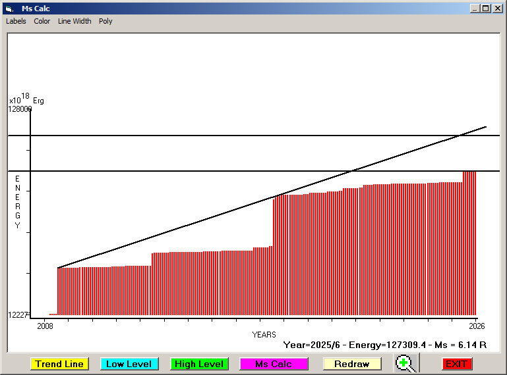The height and width of the screenshot is (375, 507).
Task: Open the Color menu
Action: (x=42, y=21)
